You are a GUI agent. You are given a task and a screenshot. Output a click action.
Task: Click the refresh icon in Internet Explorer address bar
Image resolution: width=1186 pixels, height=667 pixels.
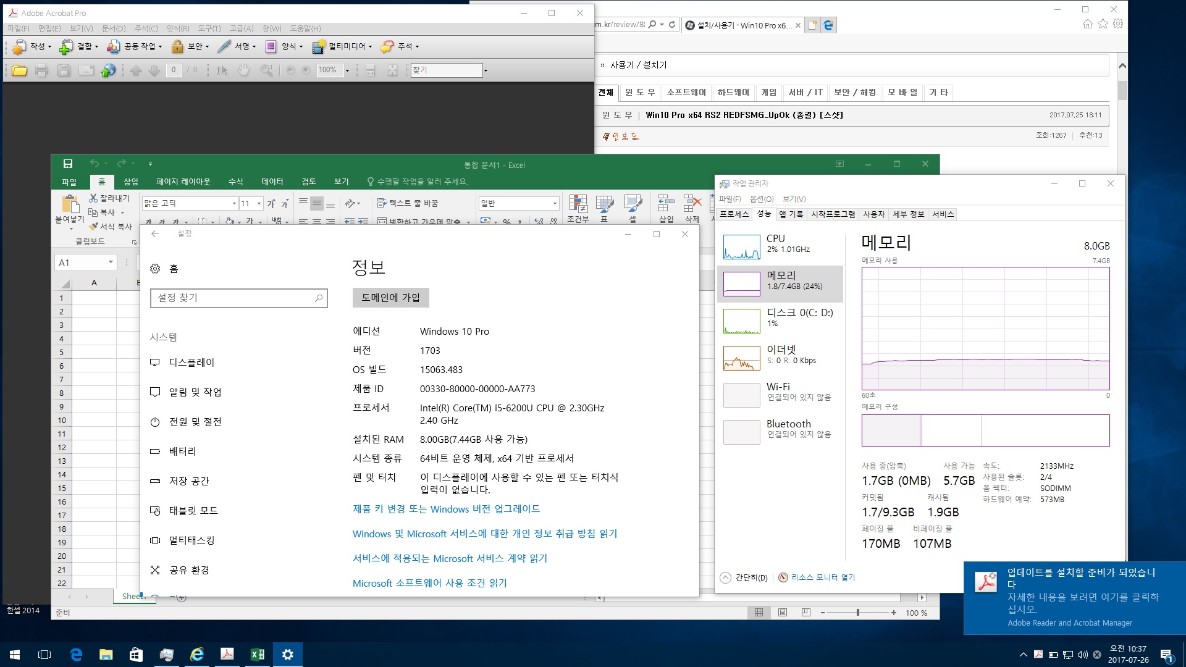(x=672, y=25)
